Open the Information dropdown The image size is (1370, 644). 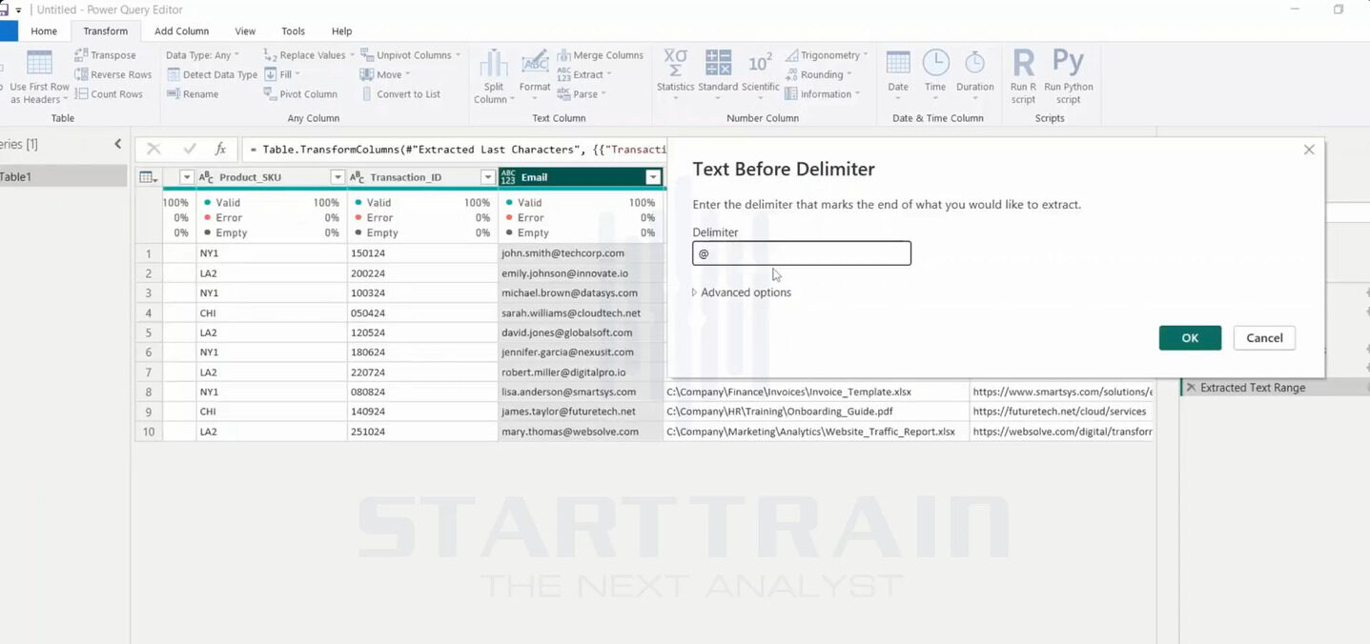tap(857, 94)
